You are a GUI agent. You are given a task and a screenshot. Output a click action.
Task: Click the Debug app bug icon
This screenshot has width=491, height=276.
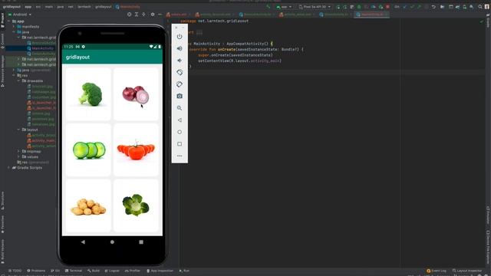359,7
